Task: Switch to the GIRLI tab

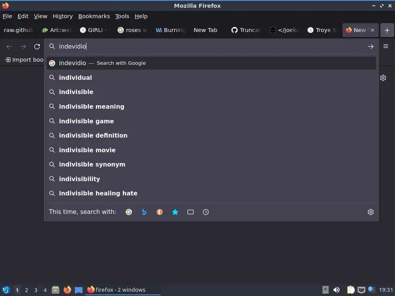Action: [95, 30]
